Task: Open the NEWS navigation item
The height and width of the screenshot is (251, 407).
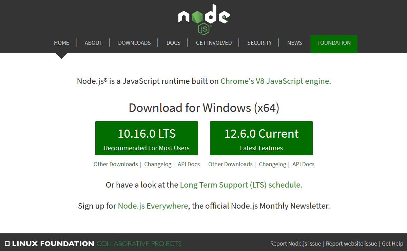Action: click(294, 43)
